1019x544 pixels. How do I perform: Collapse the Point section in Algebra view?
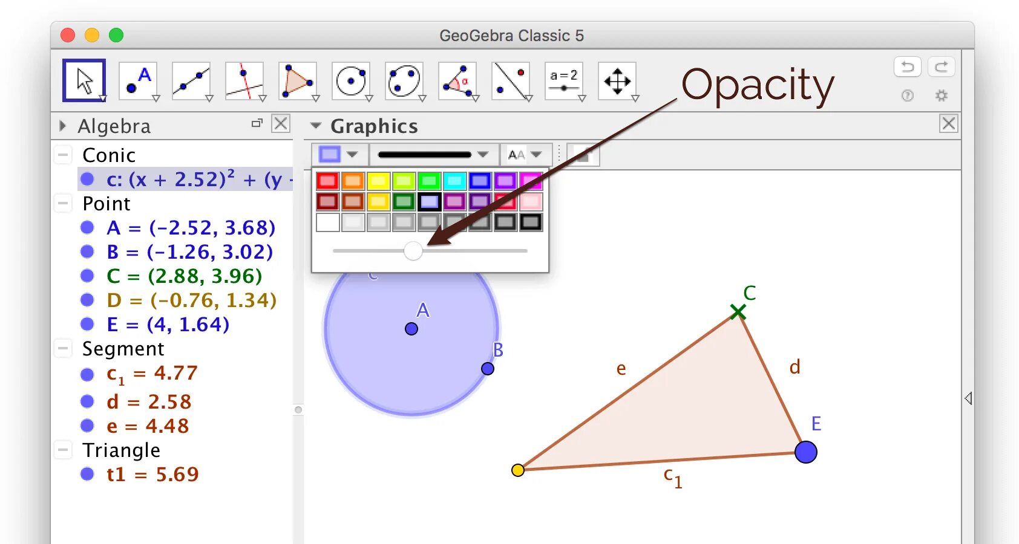click(x=63, y=204)
